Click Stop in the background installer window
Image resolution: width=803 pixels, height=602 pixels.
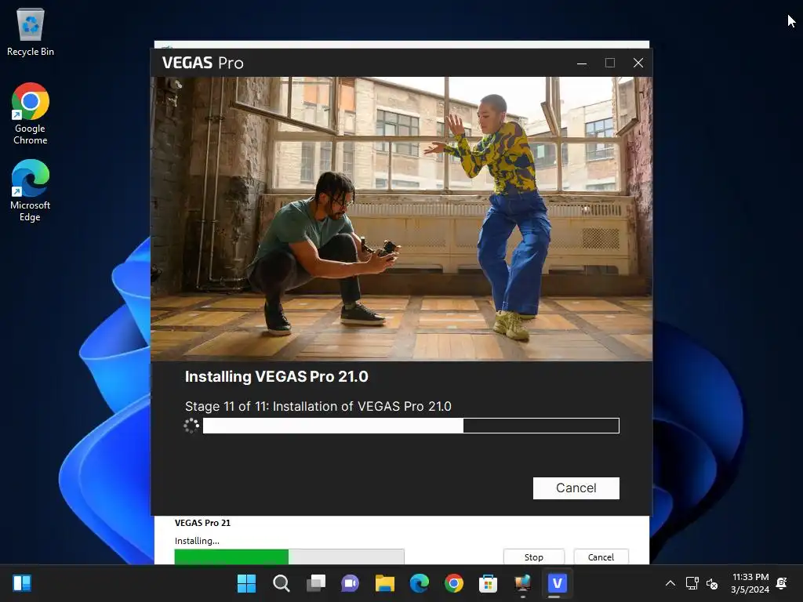point(533,557)
